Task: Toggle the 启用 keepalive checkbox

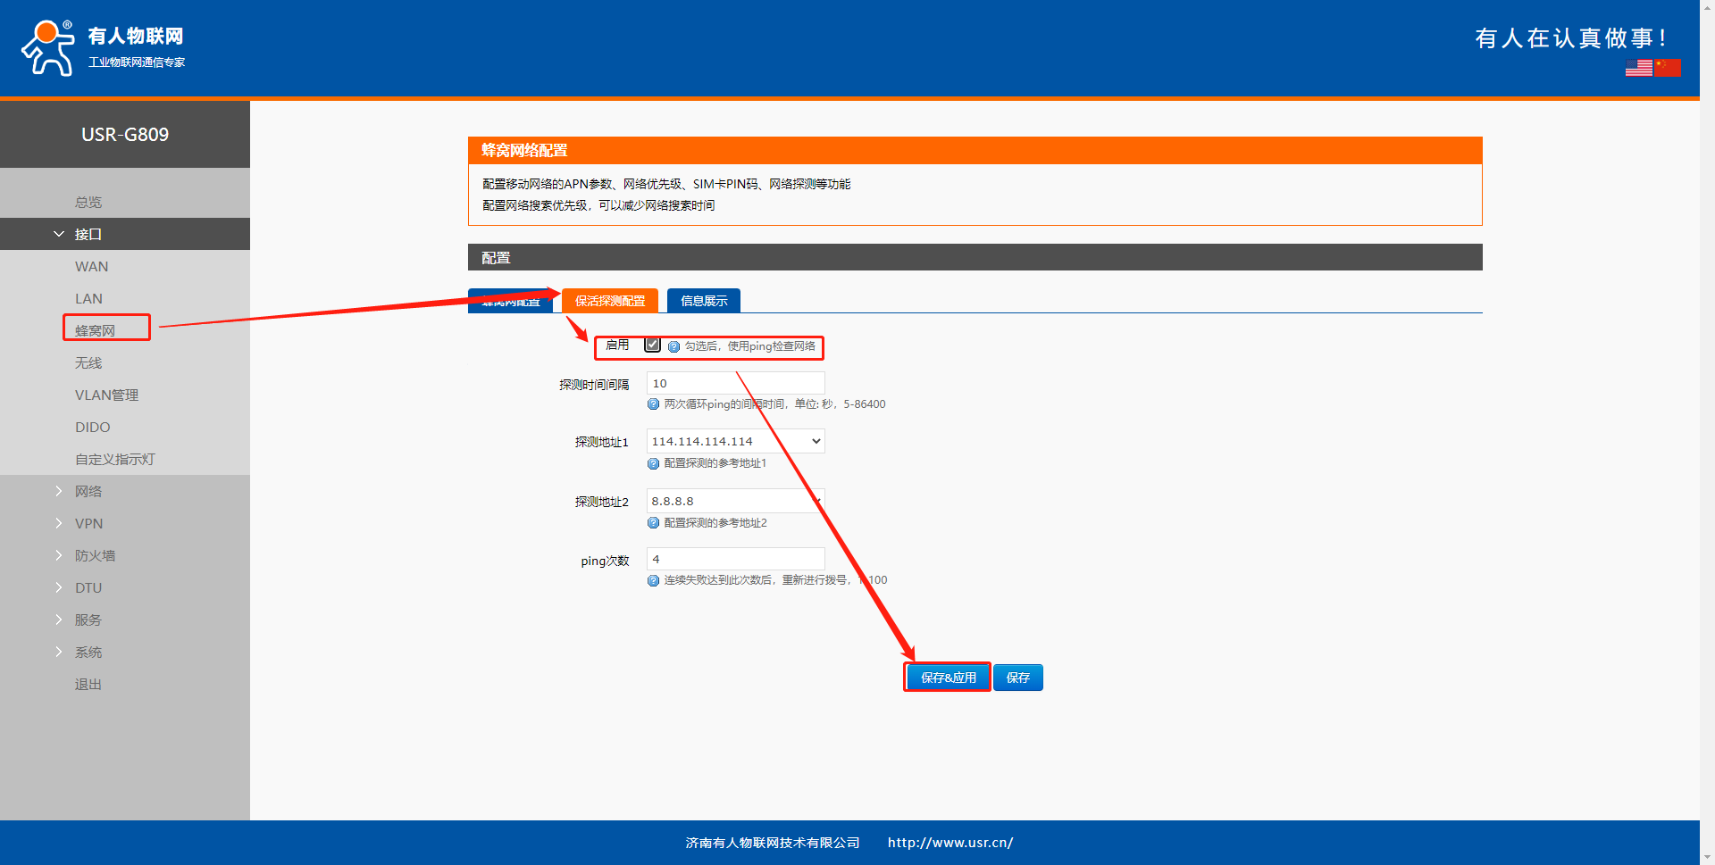Action: coord(652,345)
